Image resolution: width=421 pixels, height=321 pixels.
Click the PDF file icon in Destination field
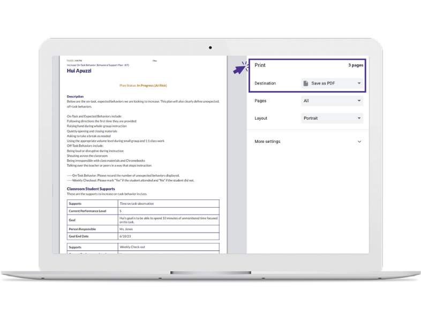tap(306, 83)
